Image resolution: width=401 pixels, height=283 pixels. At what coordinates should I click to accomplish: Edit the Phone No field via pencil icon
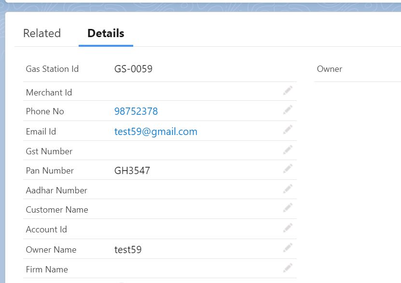(x=288, y=110)
